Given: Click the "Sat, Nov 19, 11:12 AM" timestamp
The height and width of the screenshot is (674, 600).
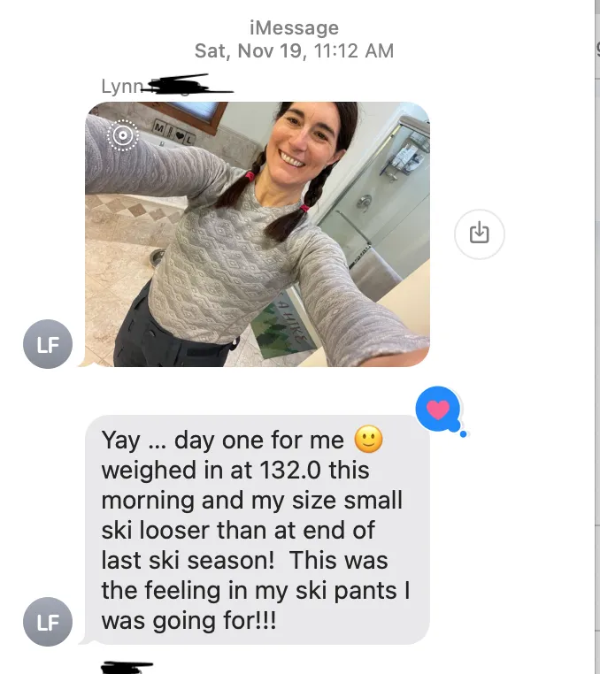Looking at the screenshot, I should coord(294,50).
